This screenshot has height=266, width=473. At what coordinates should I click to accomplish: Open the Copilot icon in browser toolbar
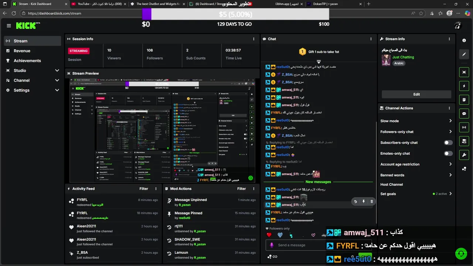pos(467,13)
